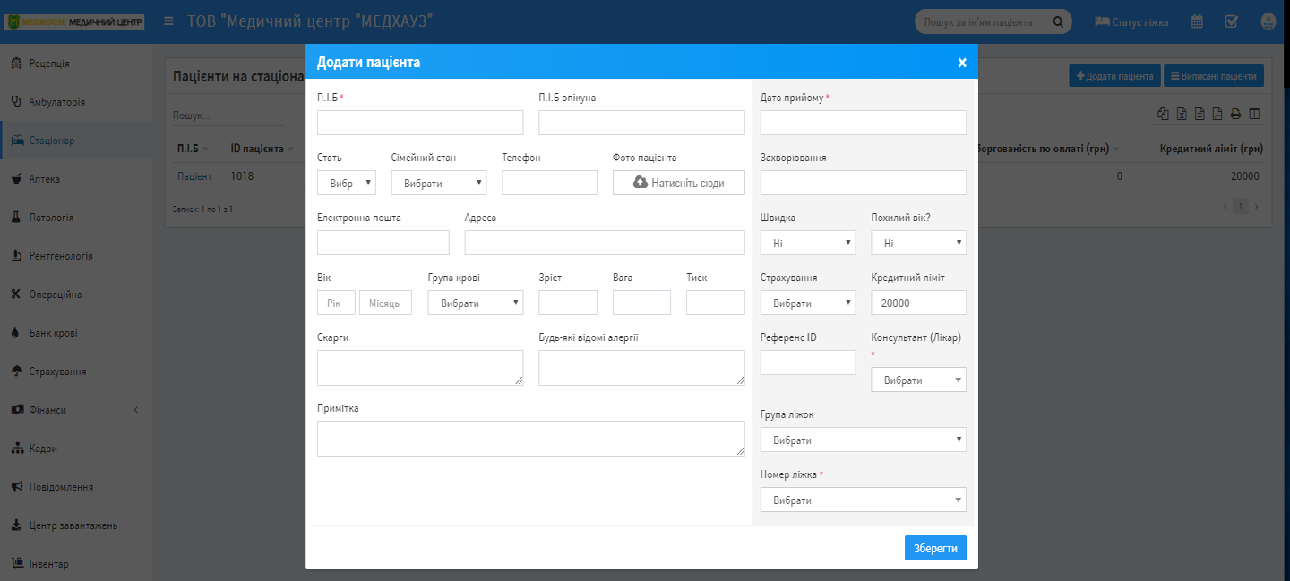Click the Рентгенологія microscope icon
This screenshot has width=1290, height=581.
[x=16, y=256]
